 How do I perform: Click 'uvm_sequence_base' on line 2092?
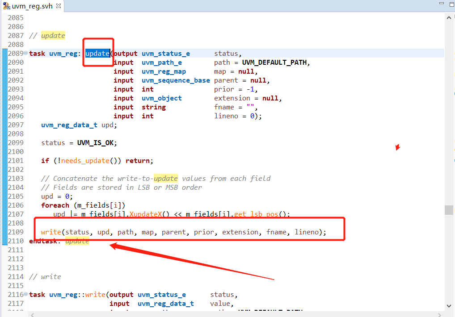pyautogui.click(x=176, y=80)
